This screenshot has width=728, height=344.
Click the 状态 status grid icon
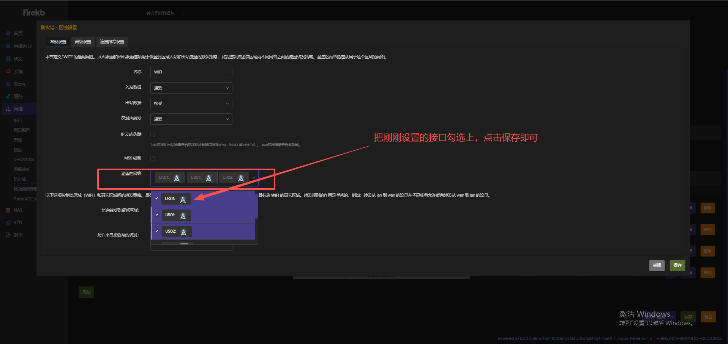point(8,59)
